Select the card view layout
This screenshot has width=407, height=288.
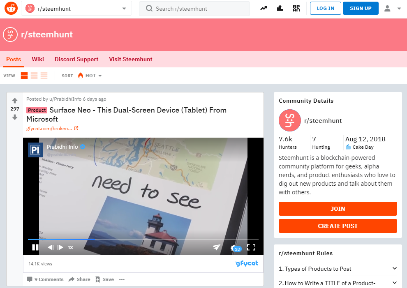point(24,76)
